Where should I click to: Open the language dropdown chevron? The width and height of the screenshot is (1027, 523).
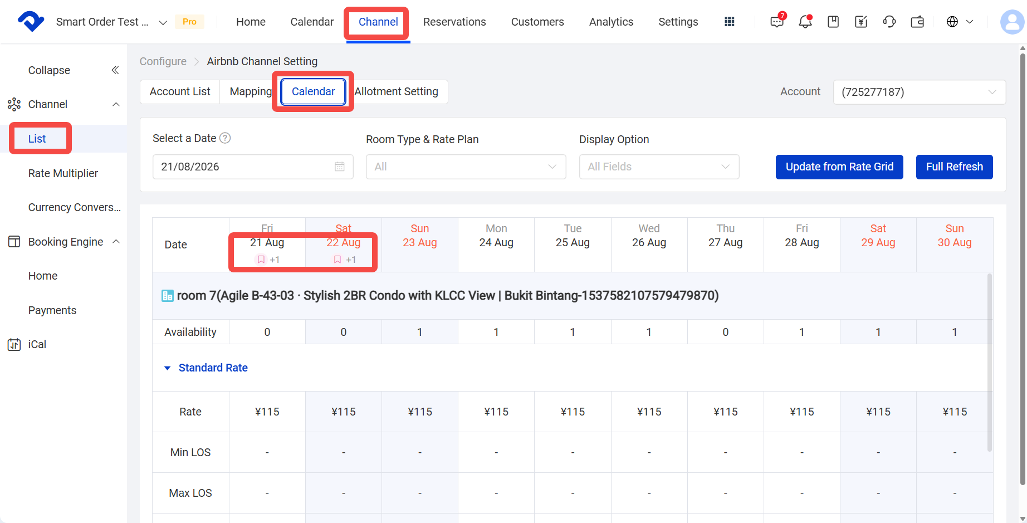coord(970,22)
